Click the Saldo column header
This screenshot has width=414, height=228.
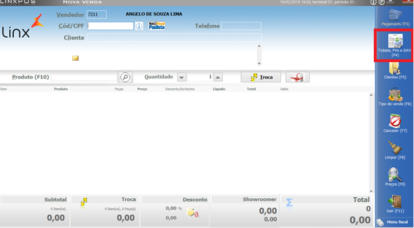(284, 89)
